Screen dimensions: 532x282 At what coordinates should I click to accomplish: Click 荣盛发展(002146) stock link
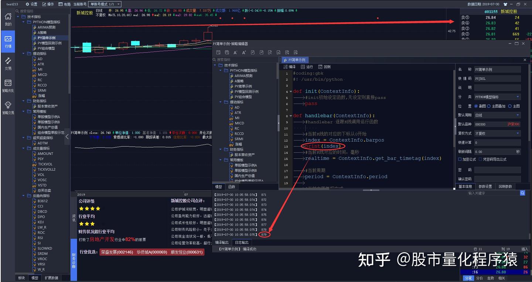tap(117, 252)
